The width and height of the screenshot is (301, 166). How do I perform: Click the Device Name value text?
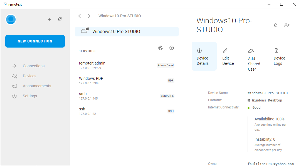[x=268, y=93]
